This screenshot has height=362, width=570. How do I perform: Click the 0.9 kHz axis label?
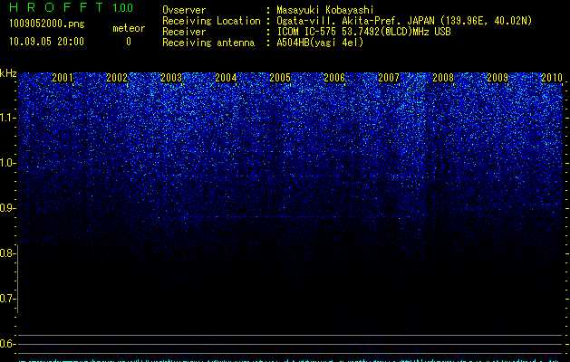click(x=7, y=208)
